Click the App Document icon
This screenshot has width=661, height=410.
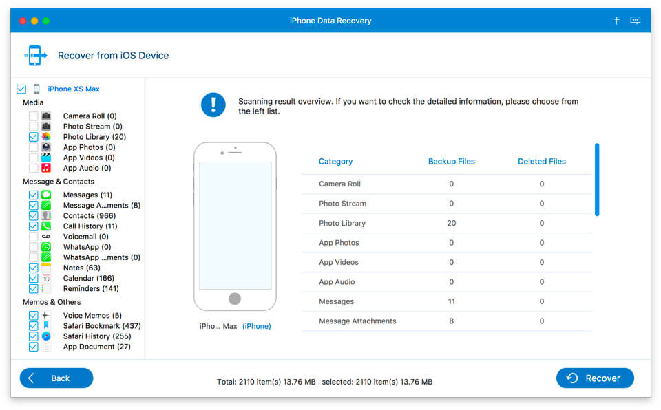pos(46,347)
